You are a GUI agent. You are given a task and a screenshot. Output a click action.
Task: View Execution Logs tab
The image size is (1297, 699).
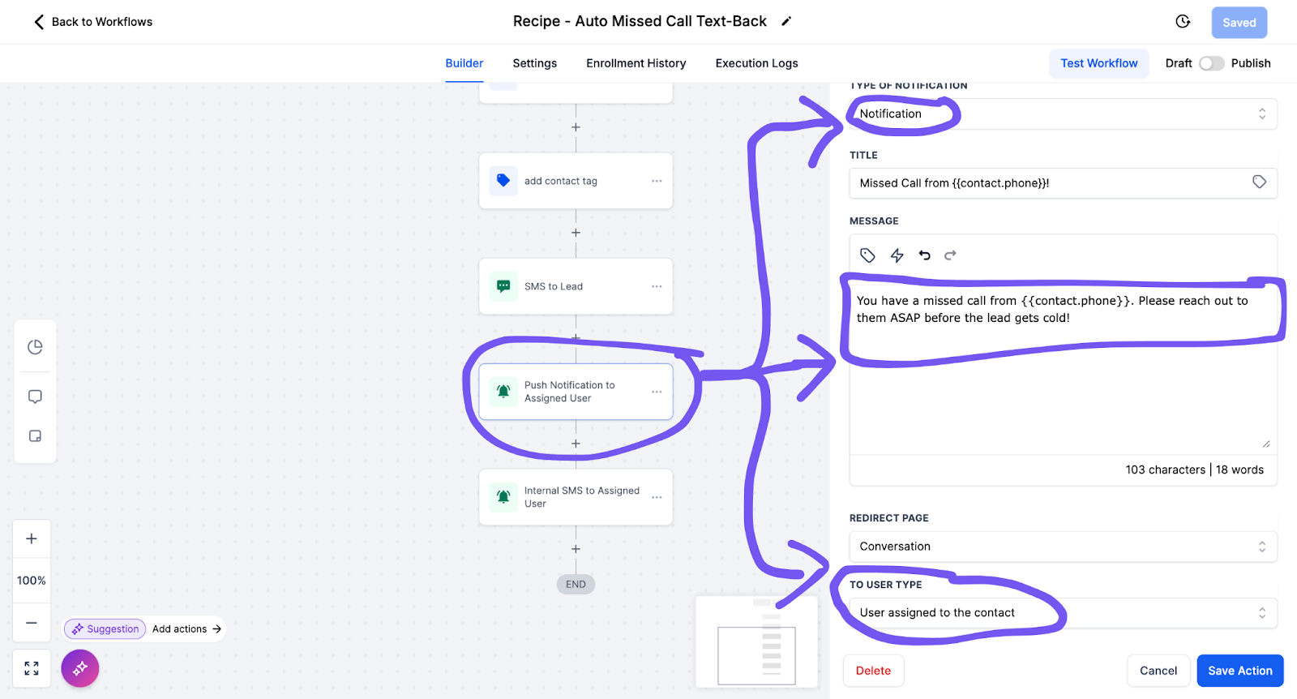[x=757, y=63]
